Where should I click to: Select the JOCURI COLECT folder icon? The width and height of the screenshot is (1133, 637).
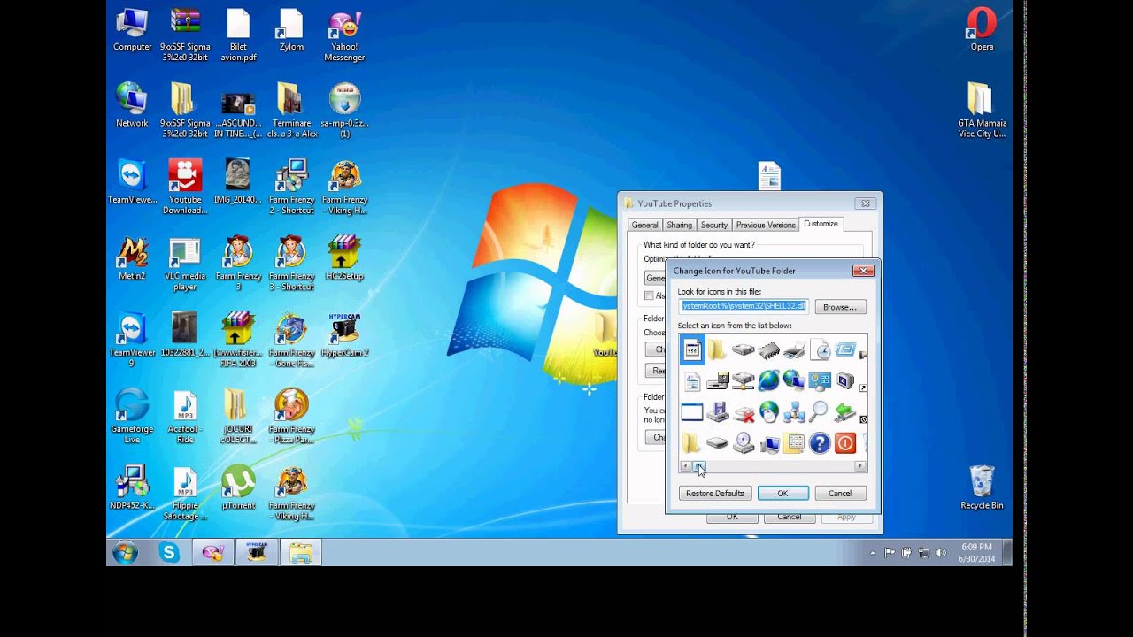point(238,416)
